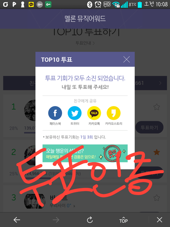Toggle the favorite star for rank 1

click(157, 107)
